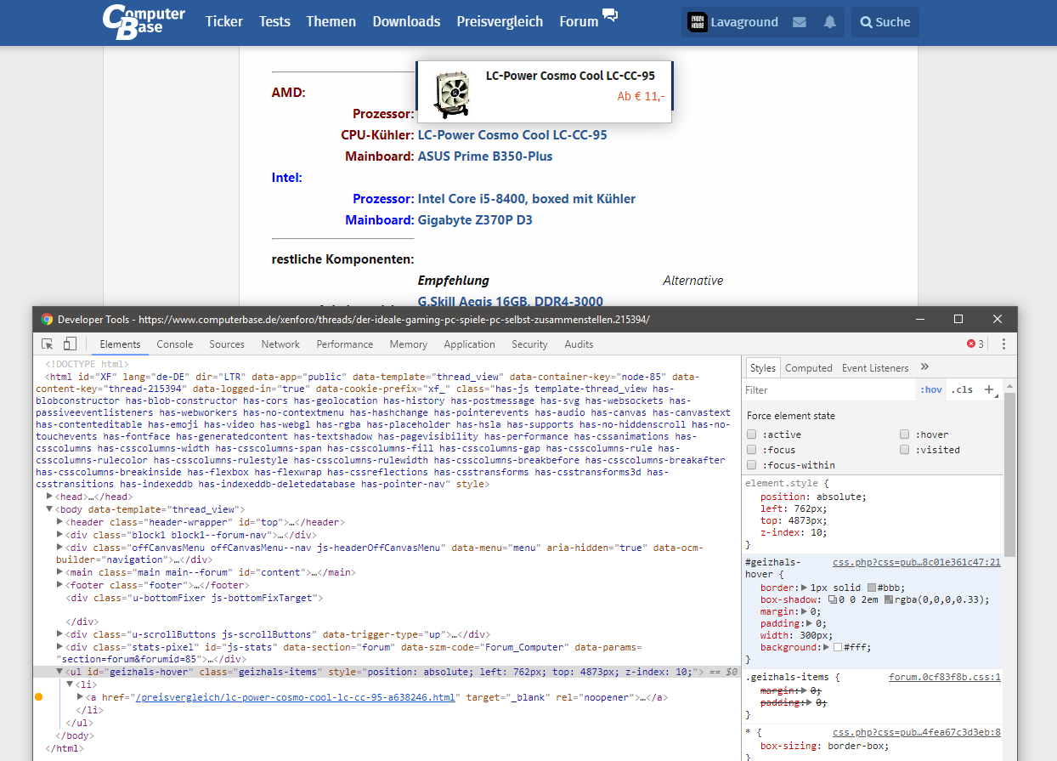Expand the offCanvasMenu div node
Viewport: 1057px width, 761px height.
click(60, 548)
